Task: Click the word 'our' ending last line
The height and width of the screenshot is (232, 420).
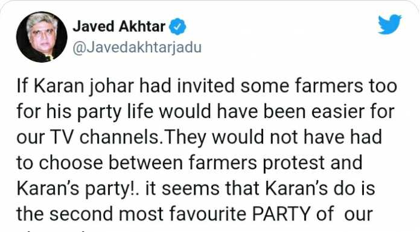Action: [358, 215]
